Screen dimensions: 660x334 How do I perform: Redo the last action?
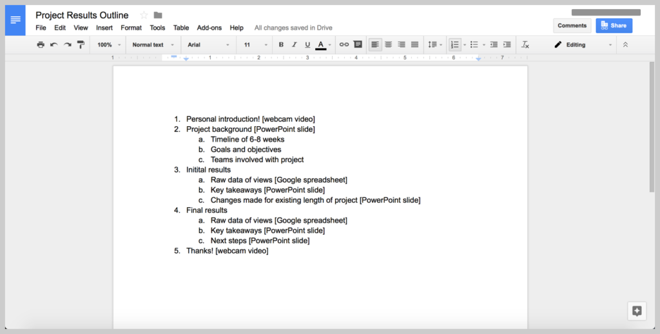(67, 44)
